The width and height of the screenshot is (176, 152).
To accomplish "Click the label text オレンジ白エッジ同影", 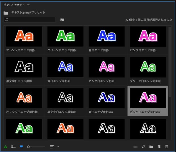I will (20, 50).
